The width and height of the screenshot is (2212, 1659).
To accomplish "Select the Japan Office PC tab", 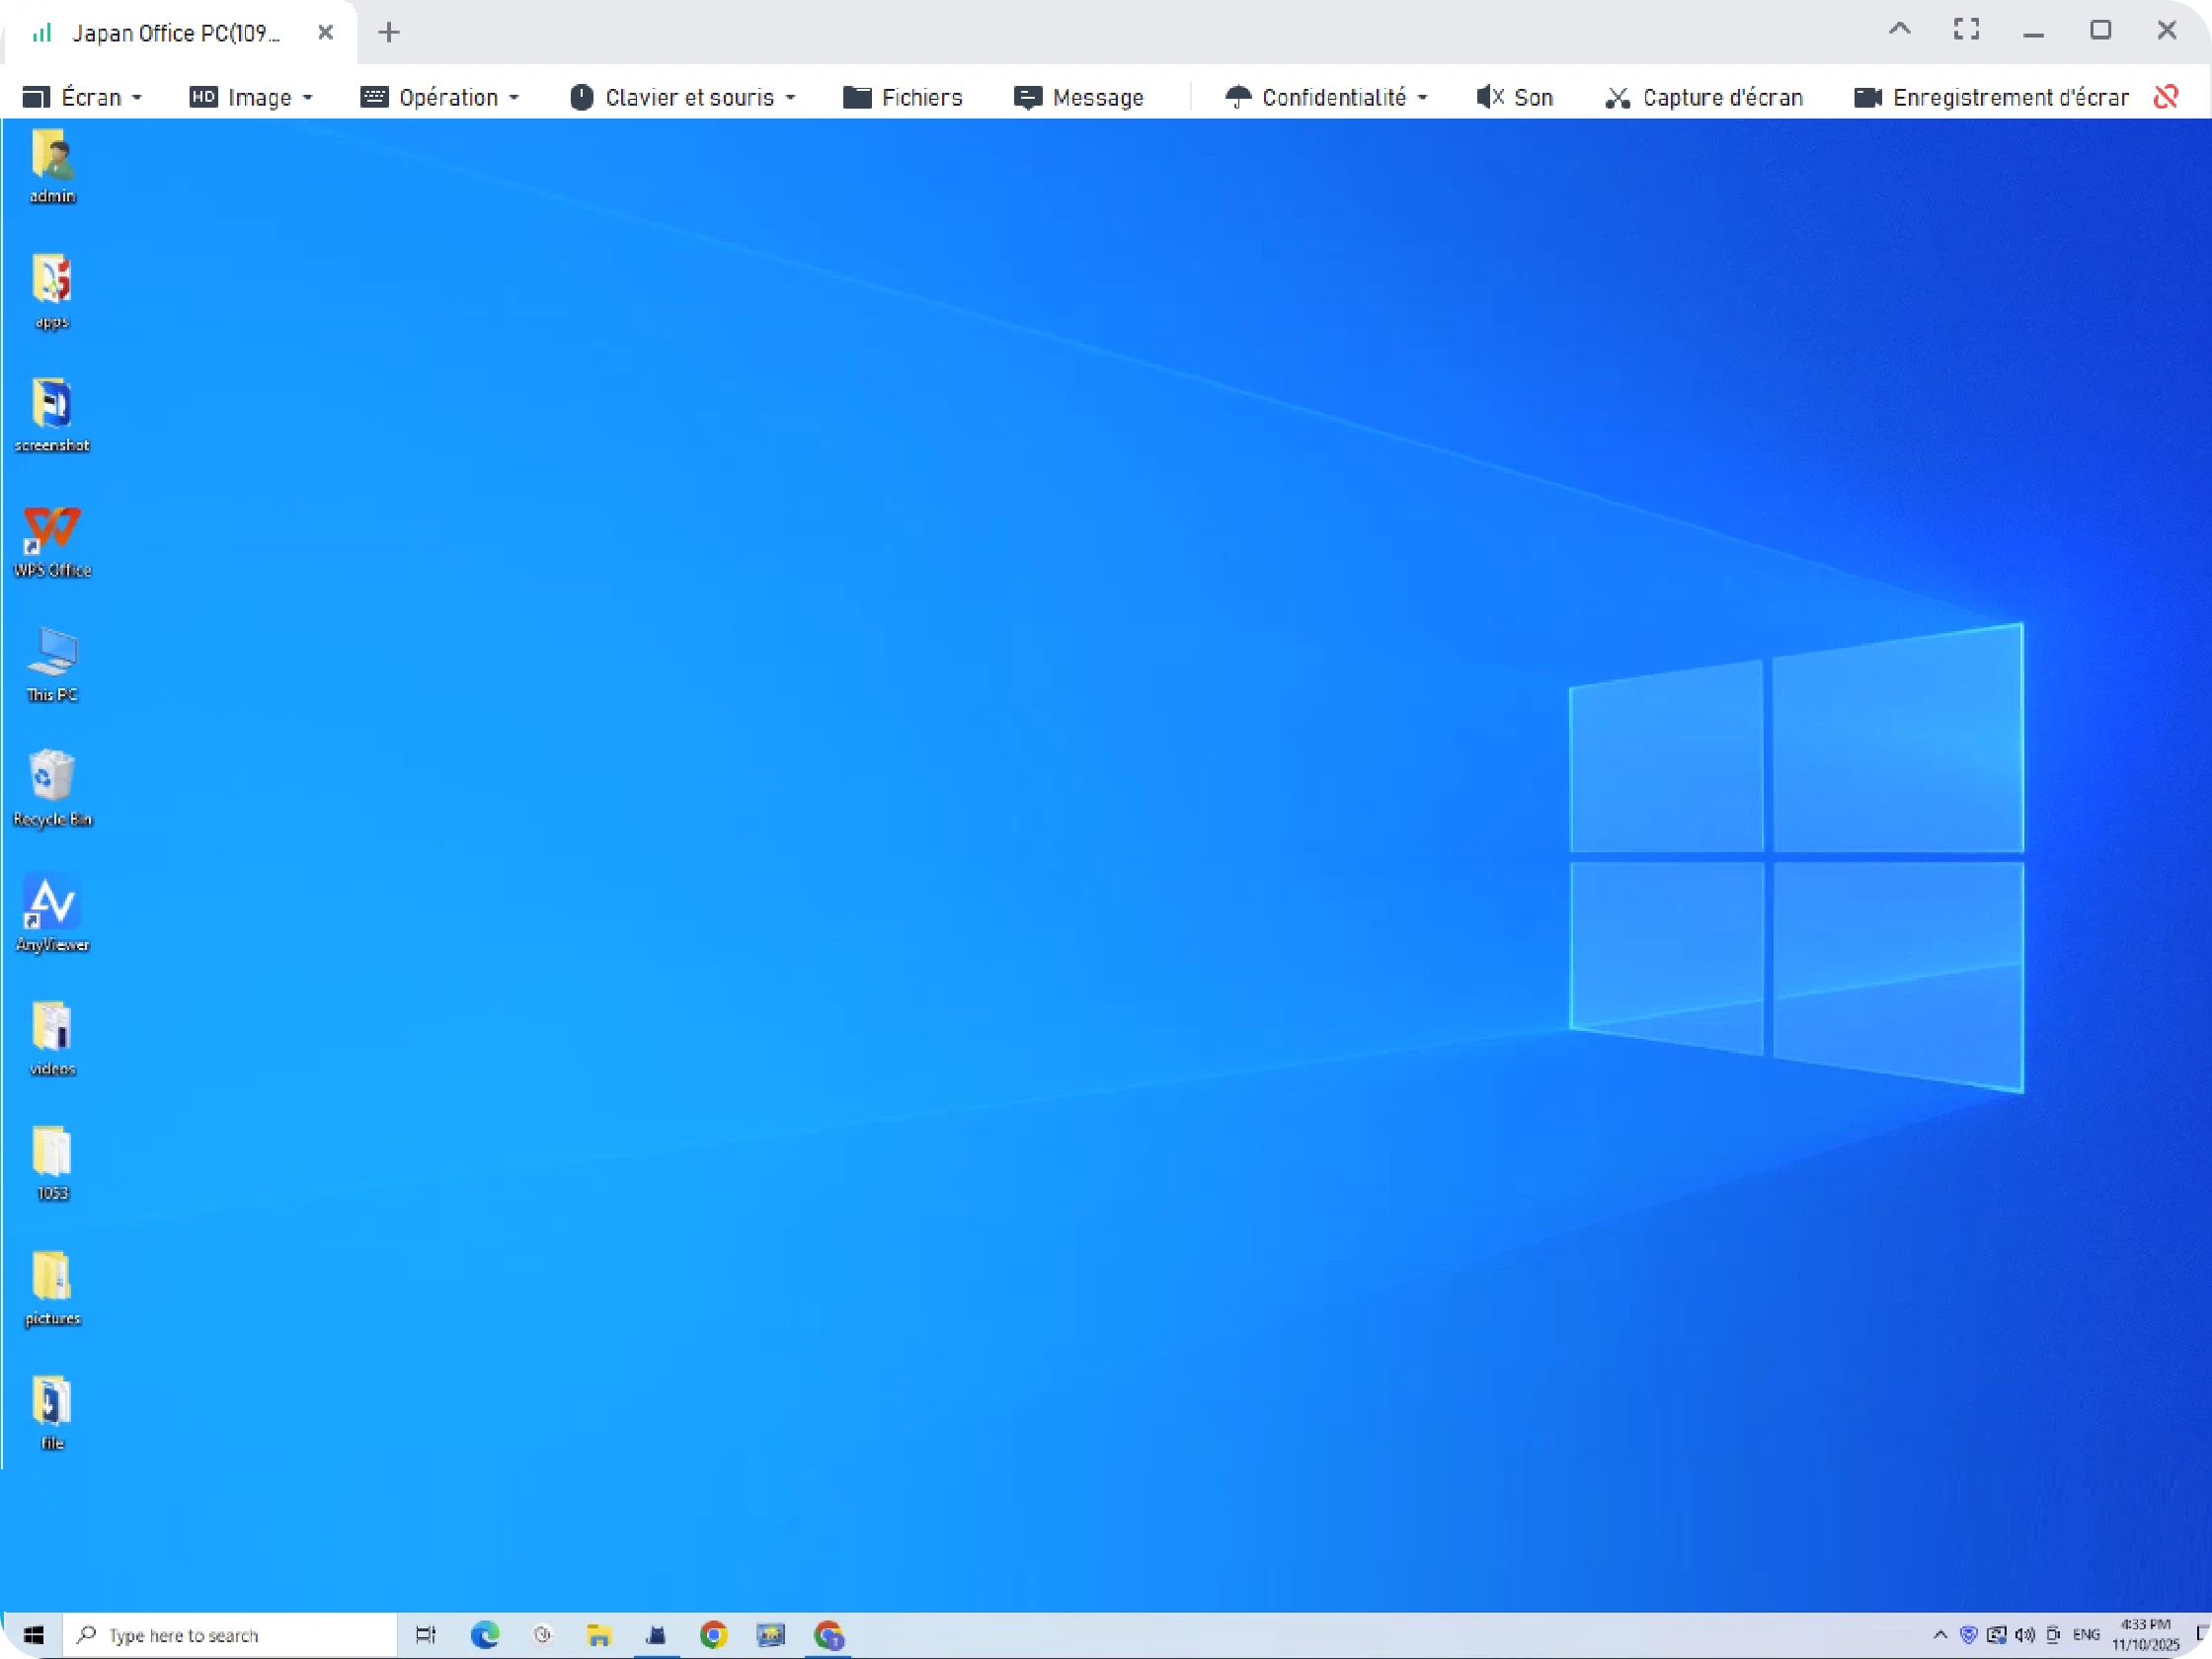I will (x=175, y=33).
